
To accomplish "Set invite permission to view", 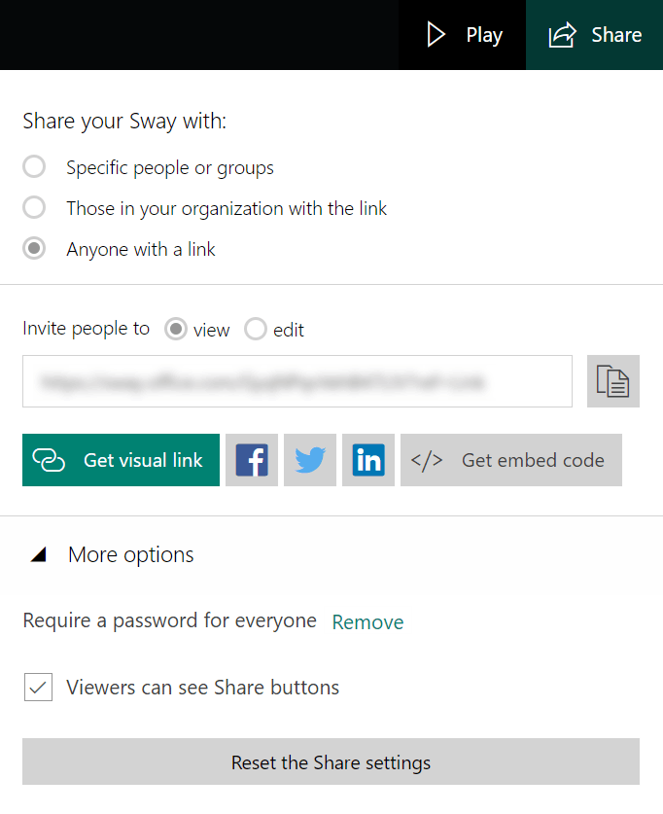I will 176,330.
